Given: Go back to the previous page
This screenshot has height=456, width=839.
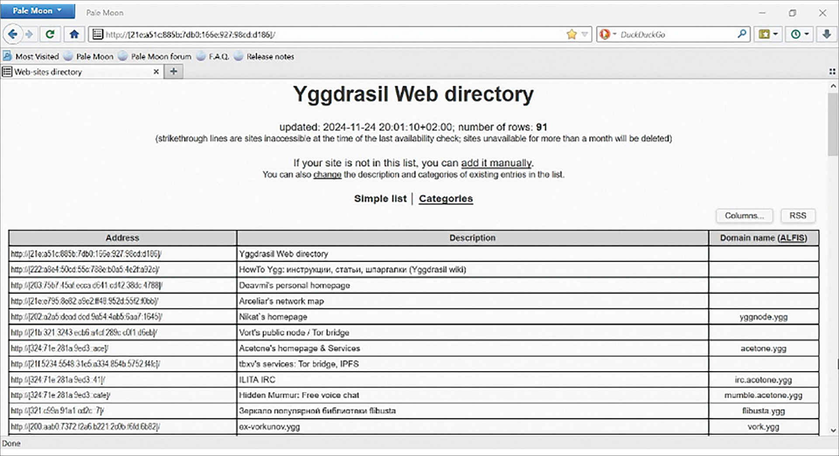Looking at the screenshot, I should 13,34.
